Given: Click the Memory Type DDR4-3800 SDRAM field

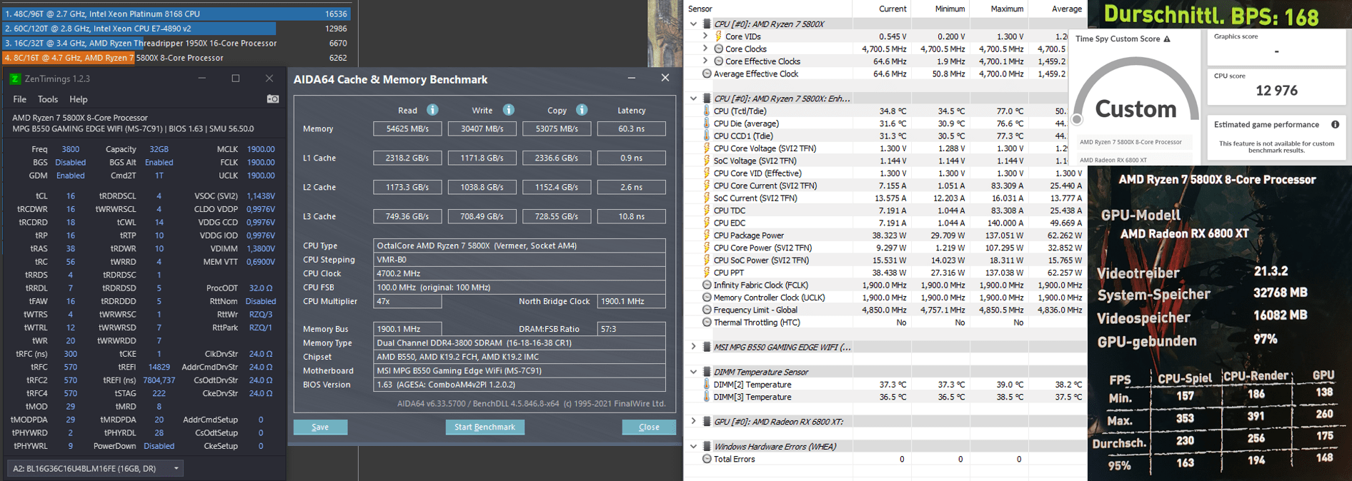Looking at the screenshot, I should (520, 343).
